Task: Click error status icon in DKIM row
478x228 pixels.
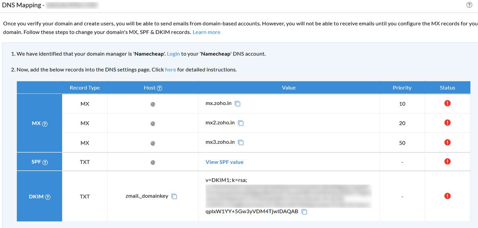Action: (447, 196)
